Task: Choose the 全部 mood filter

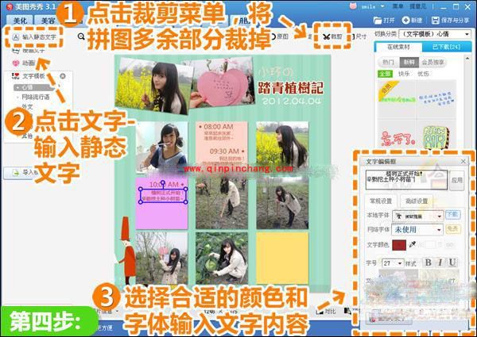Action: [x=385, y=74]
